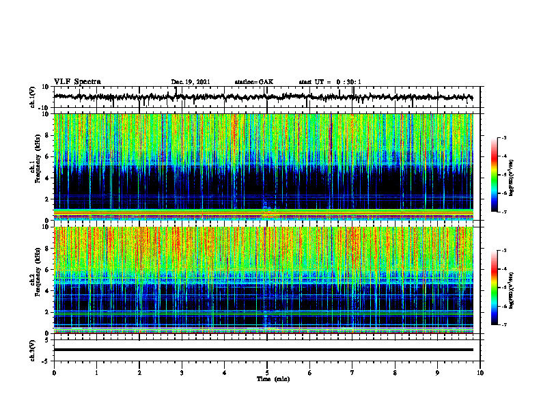This screenshot has height=418, width=541.
Task: Click time axis tick label "6"
Action: 310,373
